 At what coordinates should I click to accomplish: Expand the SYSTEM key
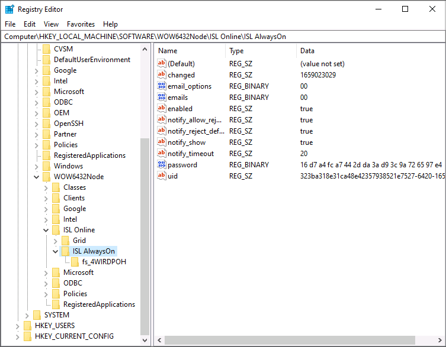[x=27, y=316]
